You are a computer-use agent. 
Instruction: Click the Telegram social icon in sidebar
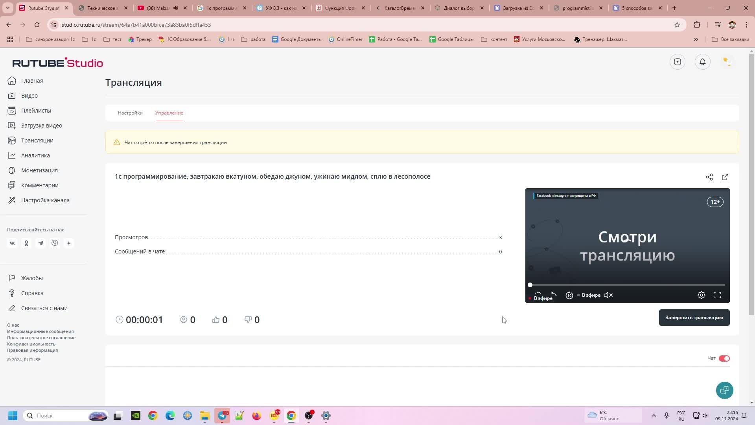(41, 243)
